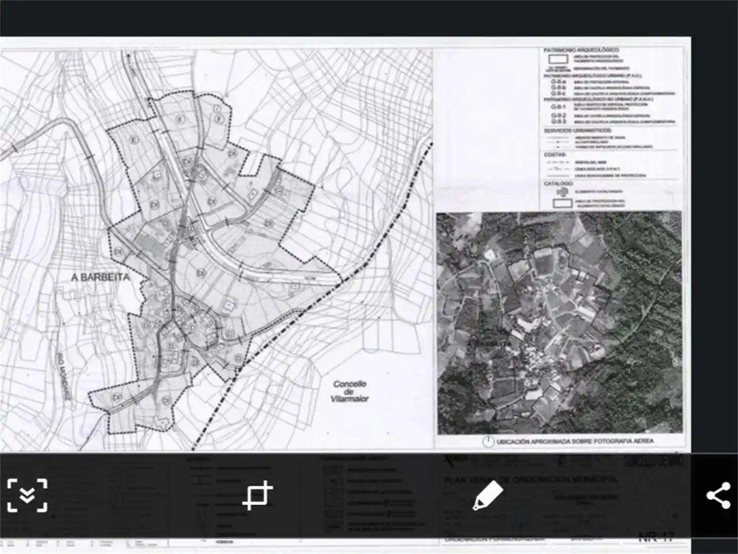738x554 pixels.
Task: Click the "A BARBEITA" map label
Action: click(x=101, y=277)
